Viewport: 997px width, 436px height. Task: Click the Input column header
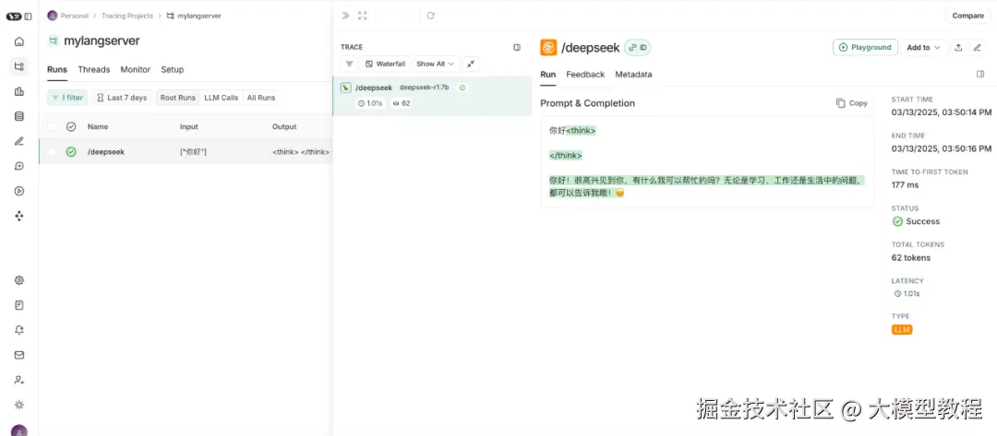click(x=189, y=126)
